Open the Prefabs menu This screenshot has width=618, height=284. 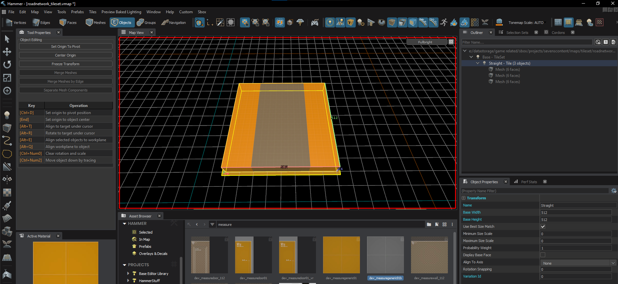point(77,12)
